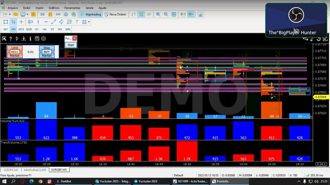Click Nova Ordem to create order
This screenshot has width=330, height=185.
tap(115, 14)
